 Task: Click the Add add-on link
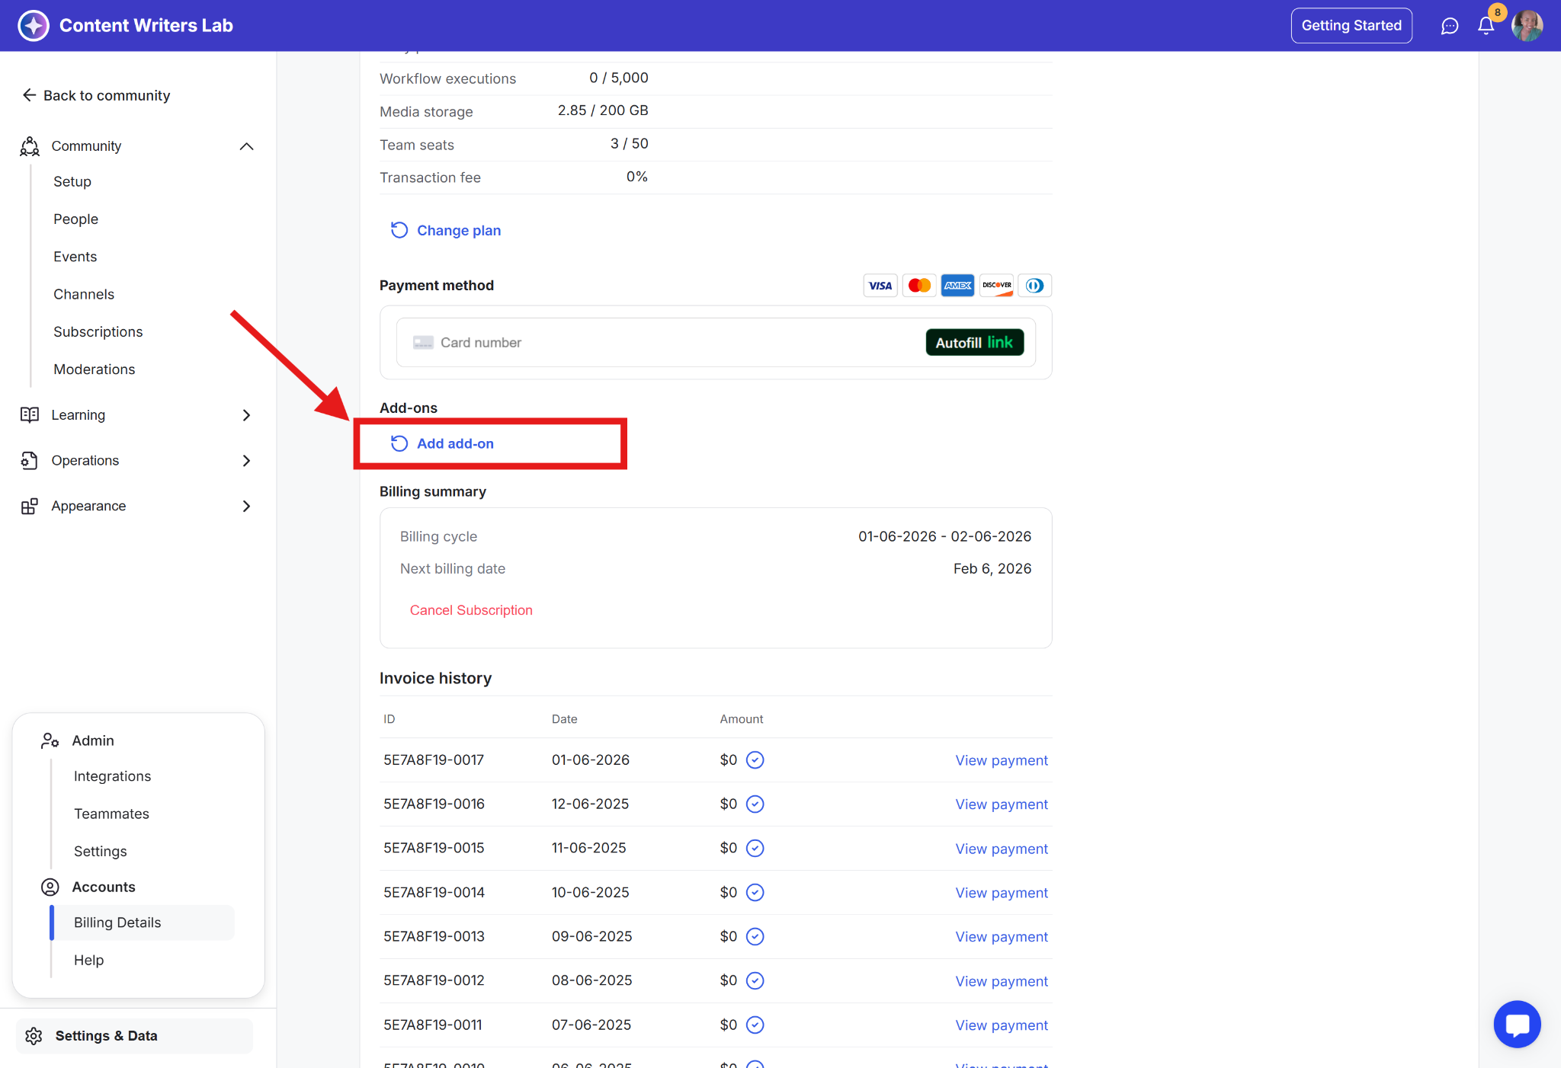coord(454,443)
